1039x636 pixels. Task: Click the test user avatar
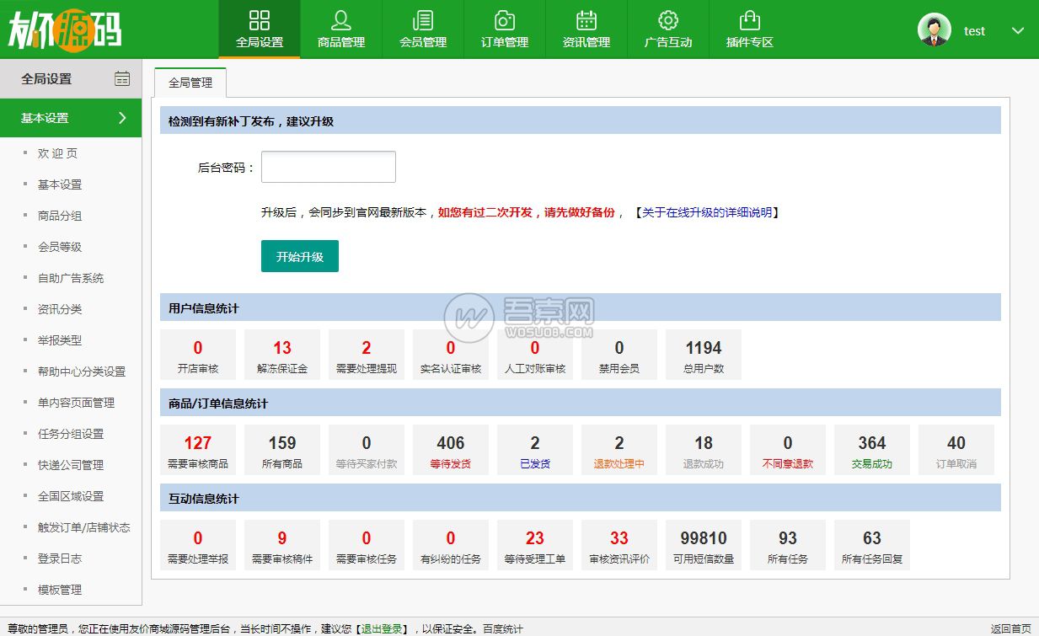pos(934,30)
